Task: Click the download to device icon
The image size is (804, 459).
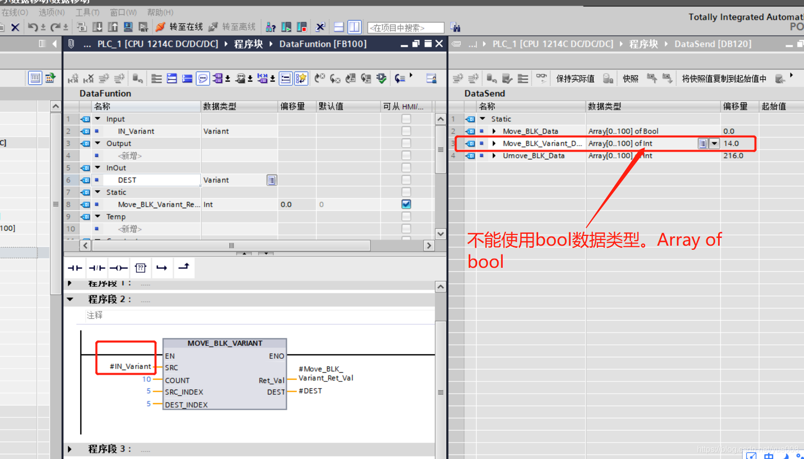Action: point(97,27)
